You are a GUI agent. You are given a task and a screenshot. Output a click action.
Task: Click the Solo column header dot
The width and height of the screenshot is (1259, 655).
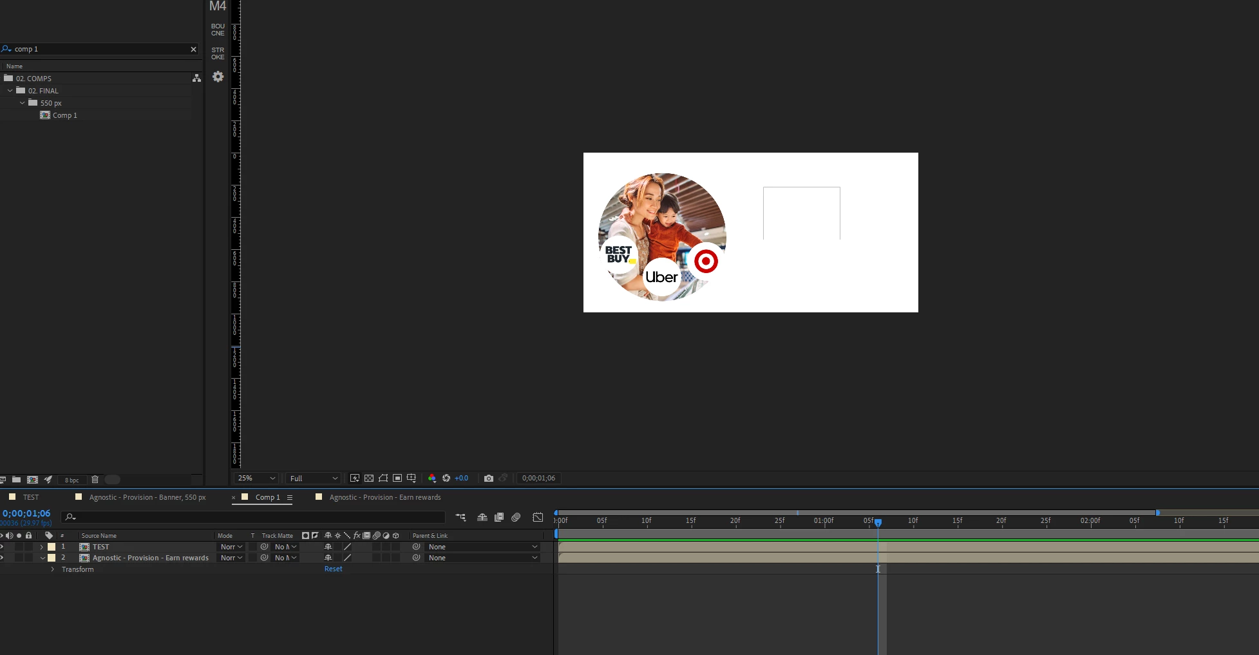[19, 536]
